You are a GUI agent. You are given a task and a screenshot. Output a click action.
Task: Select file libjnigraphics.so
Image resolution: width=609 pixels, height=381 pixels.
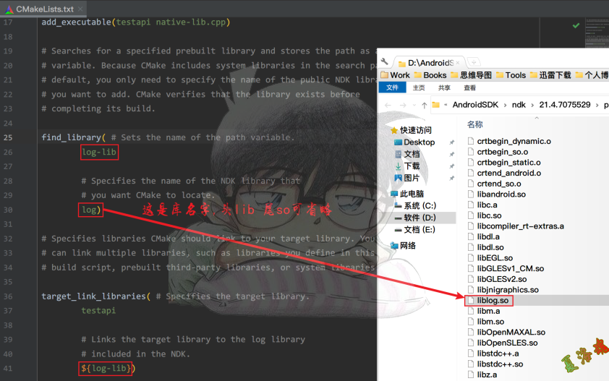[503, 290]
